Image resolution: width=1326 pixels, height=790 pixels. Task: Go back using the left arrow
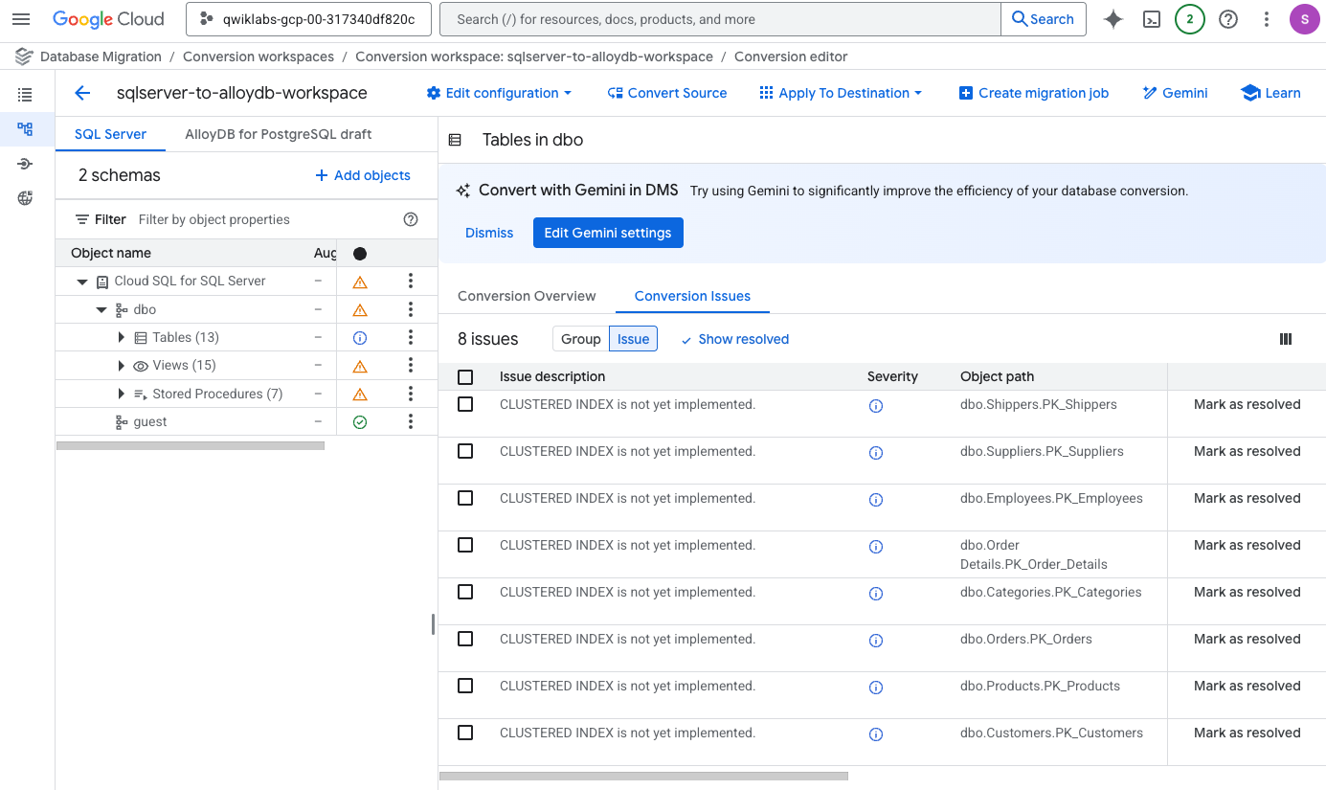click(82, 93)
